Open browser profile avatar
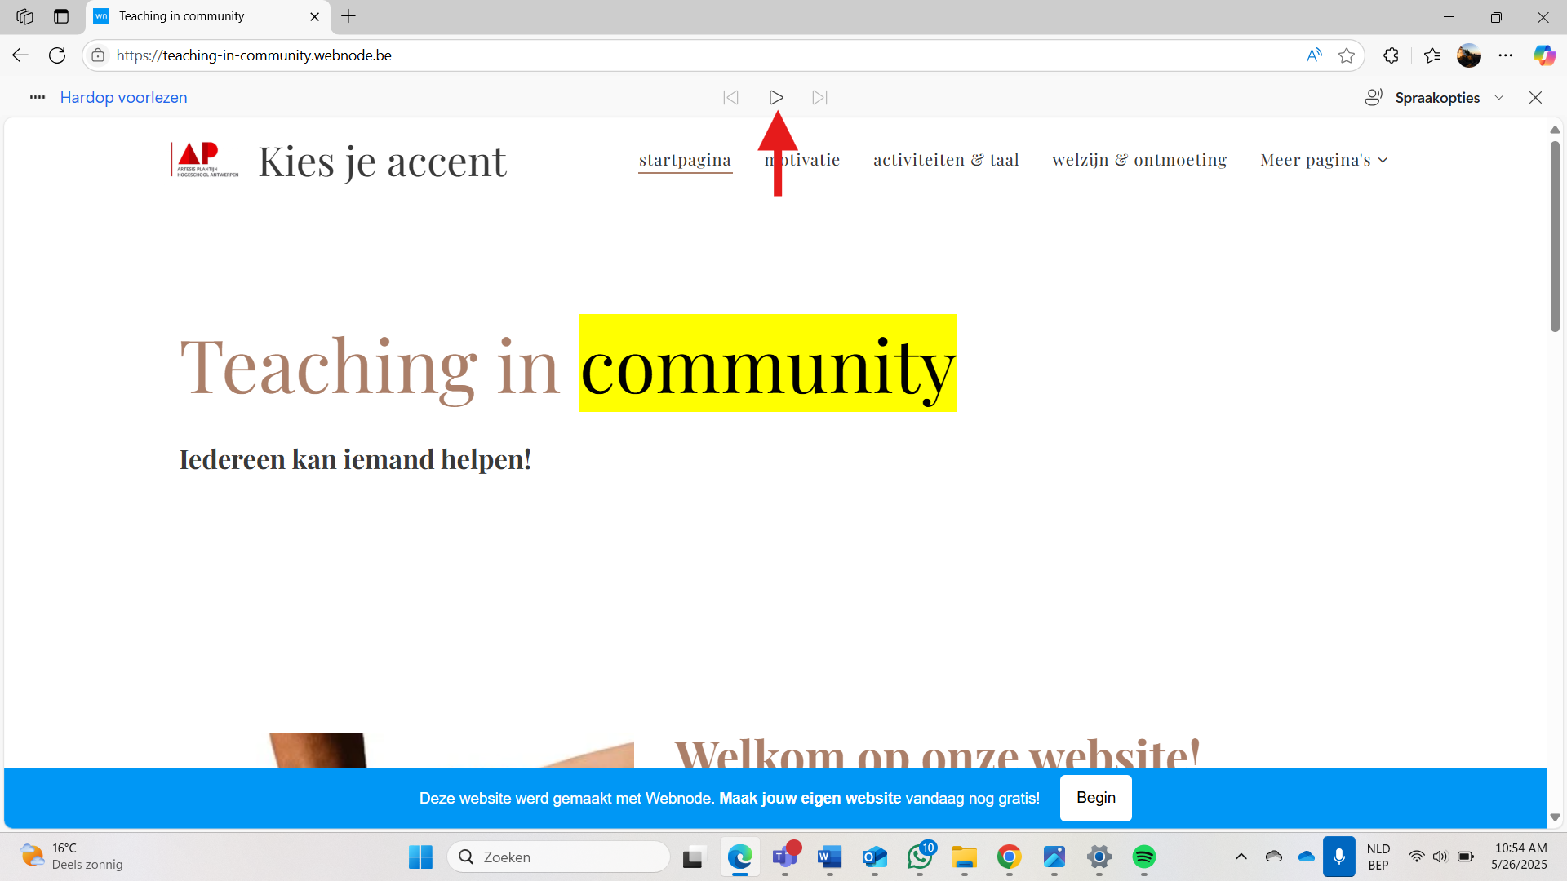 [1469, 55]
